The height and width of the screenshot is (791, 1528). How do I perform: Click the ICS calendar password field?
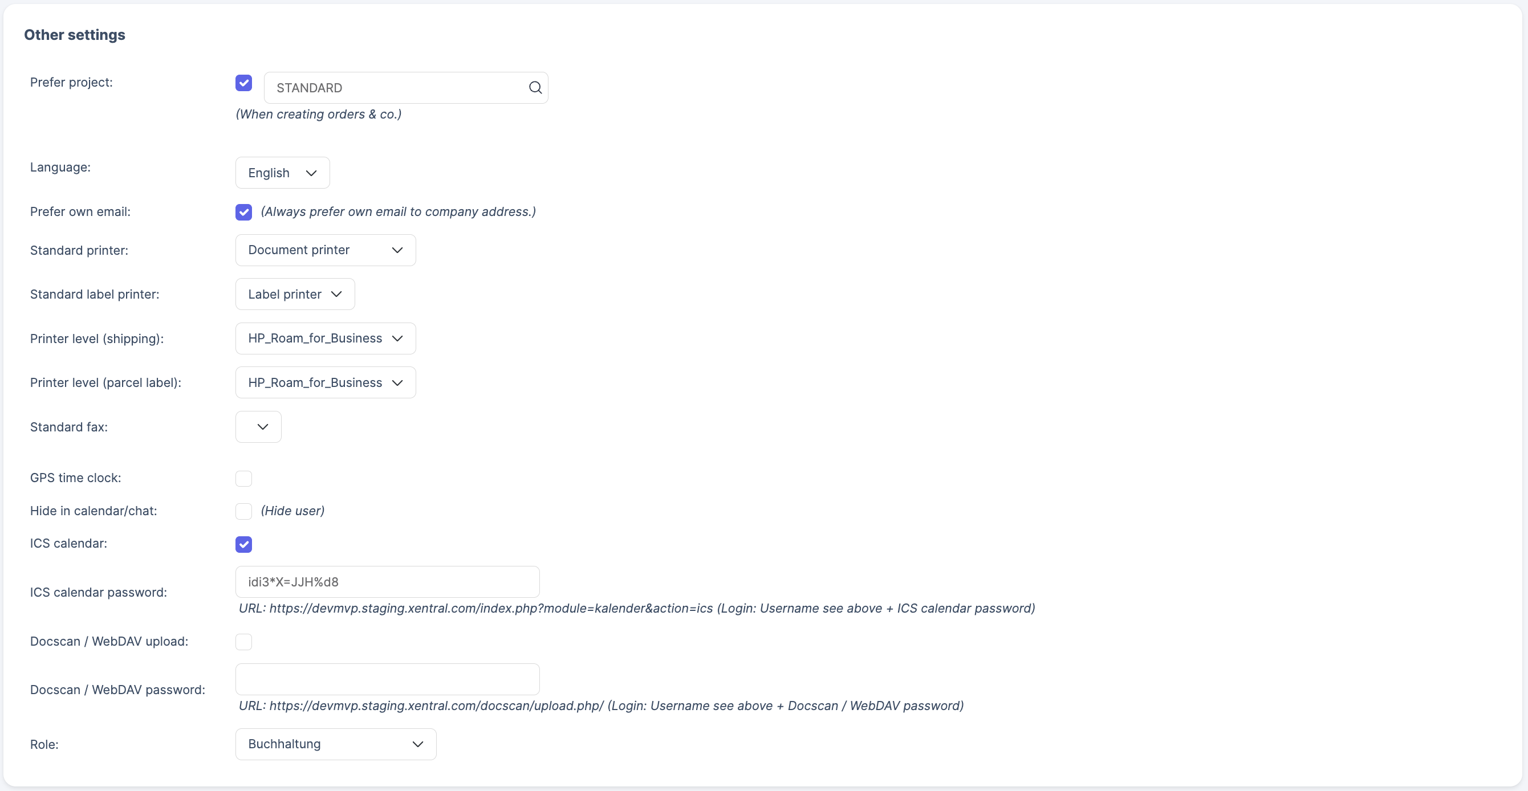(x=387, y=582)
